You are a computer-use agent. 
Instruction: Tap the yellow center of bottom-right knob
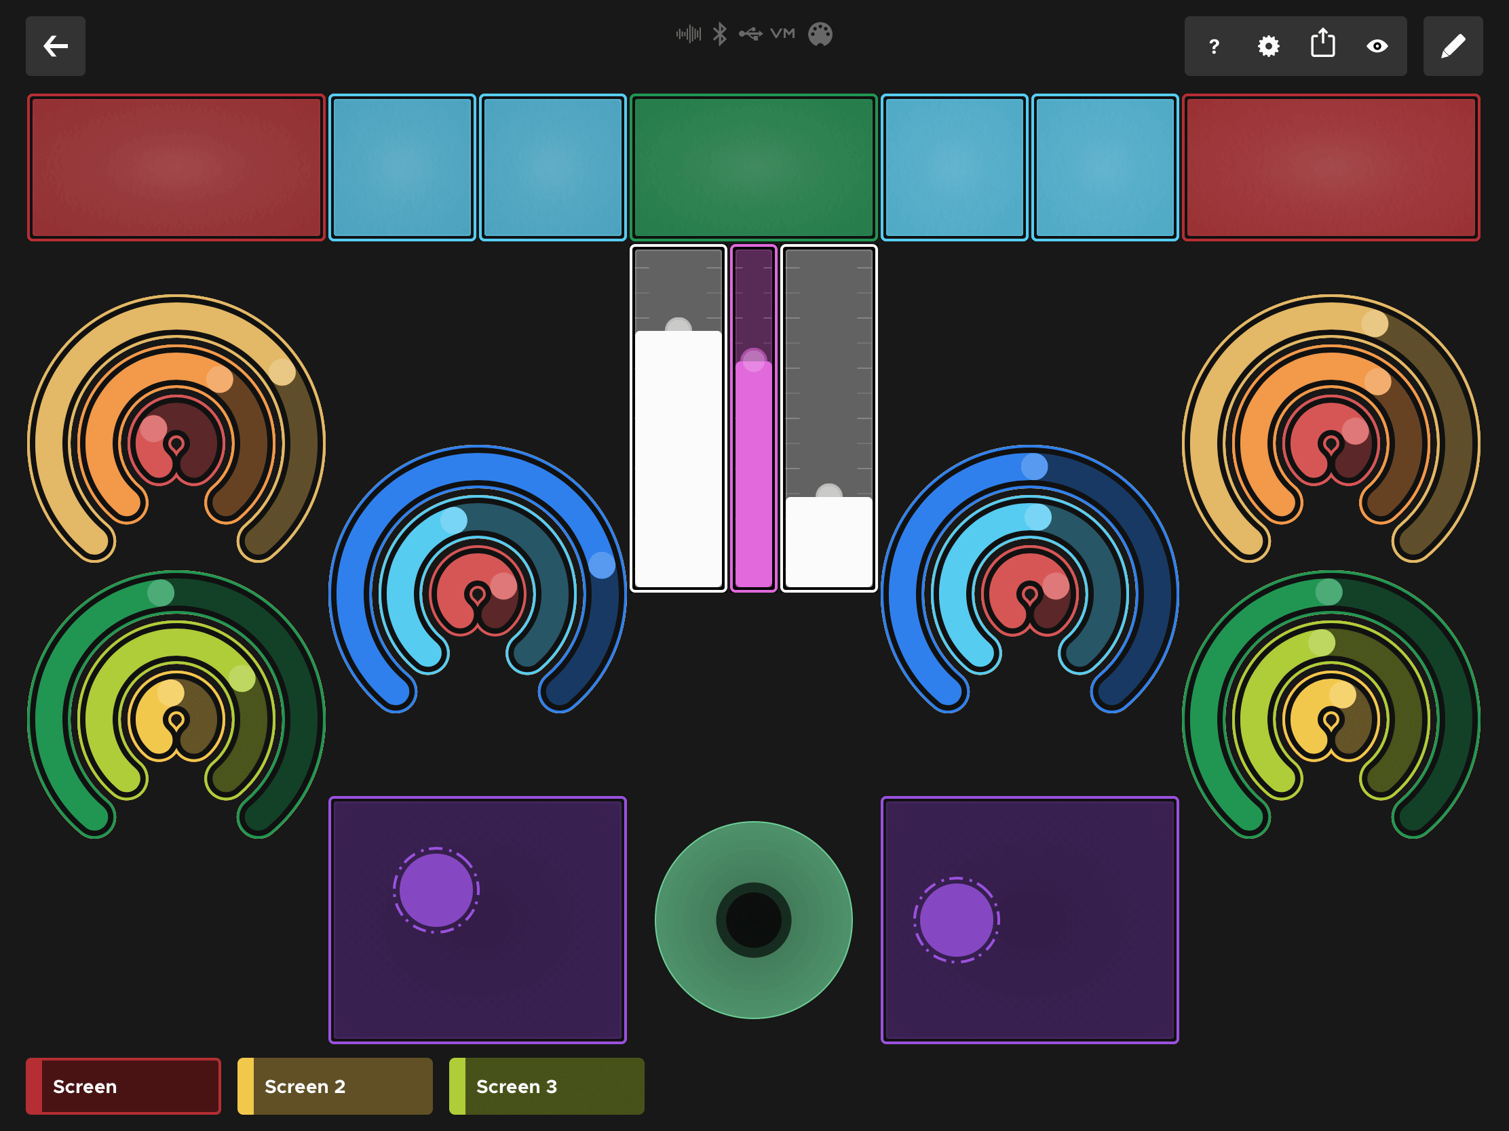(x=1331, y=719)
